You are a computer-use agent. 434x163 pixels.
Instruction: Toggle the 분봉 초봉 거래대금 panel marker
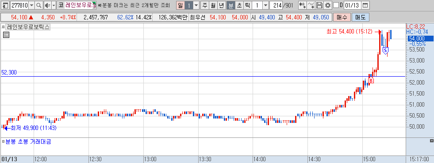pos(4,142)
